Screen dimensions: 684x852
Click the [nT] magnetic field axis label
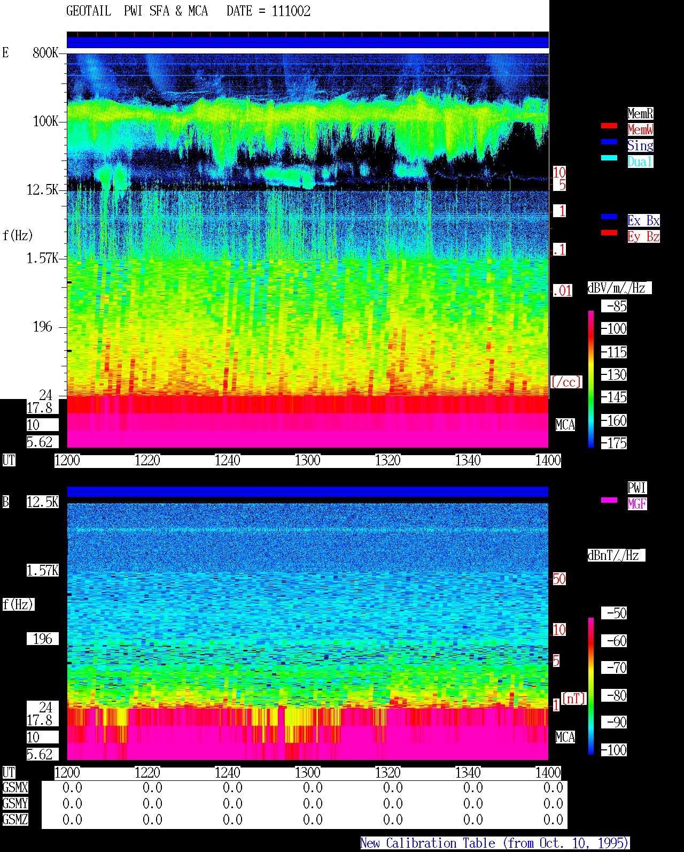(x=574, y=699)
